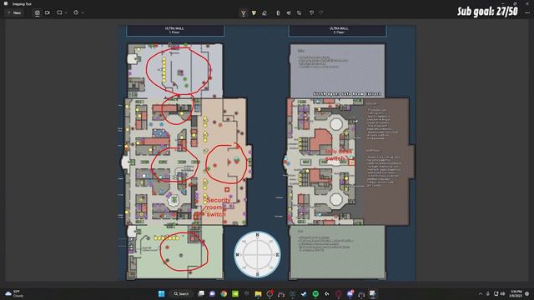
Task: Open File Explorer from taskbar
Action: [x=258, y=293]
